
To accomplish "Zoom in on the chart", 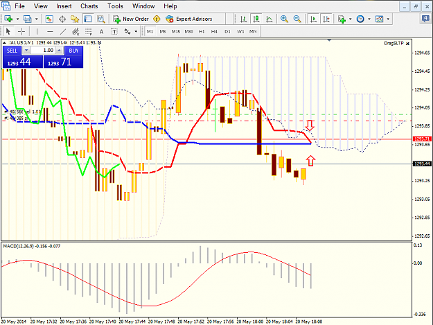I will pos(284,19).
